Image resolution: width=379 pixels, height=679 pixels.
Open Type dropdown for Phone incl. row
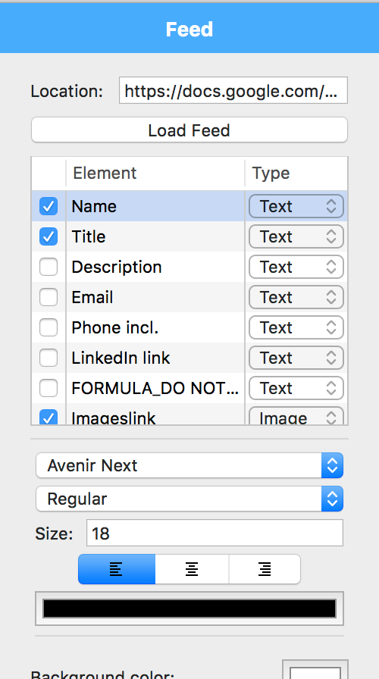(x=296, y=327)
